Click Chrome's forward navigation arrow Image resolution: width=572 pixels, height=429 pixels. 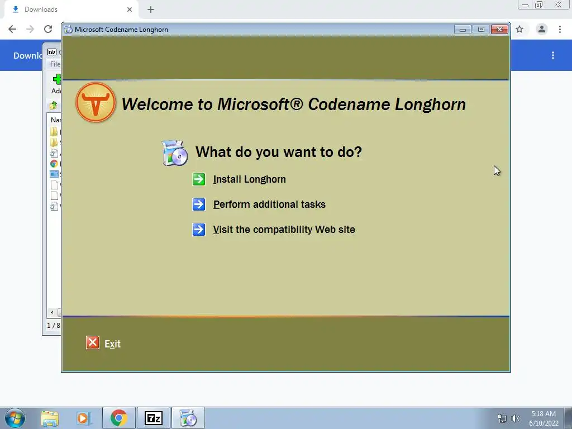(30, 29)
